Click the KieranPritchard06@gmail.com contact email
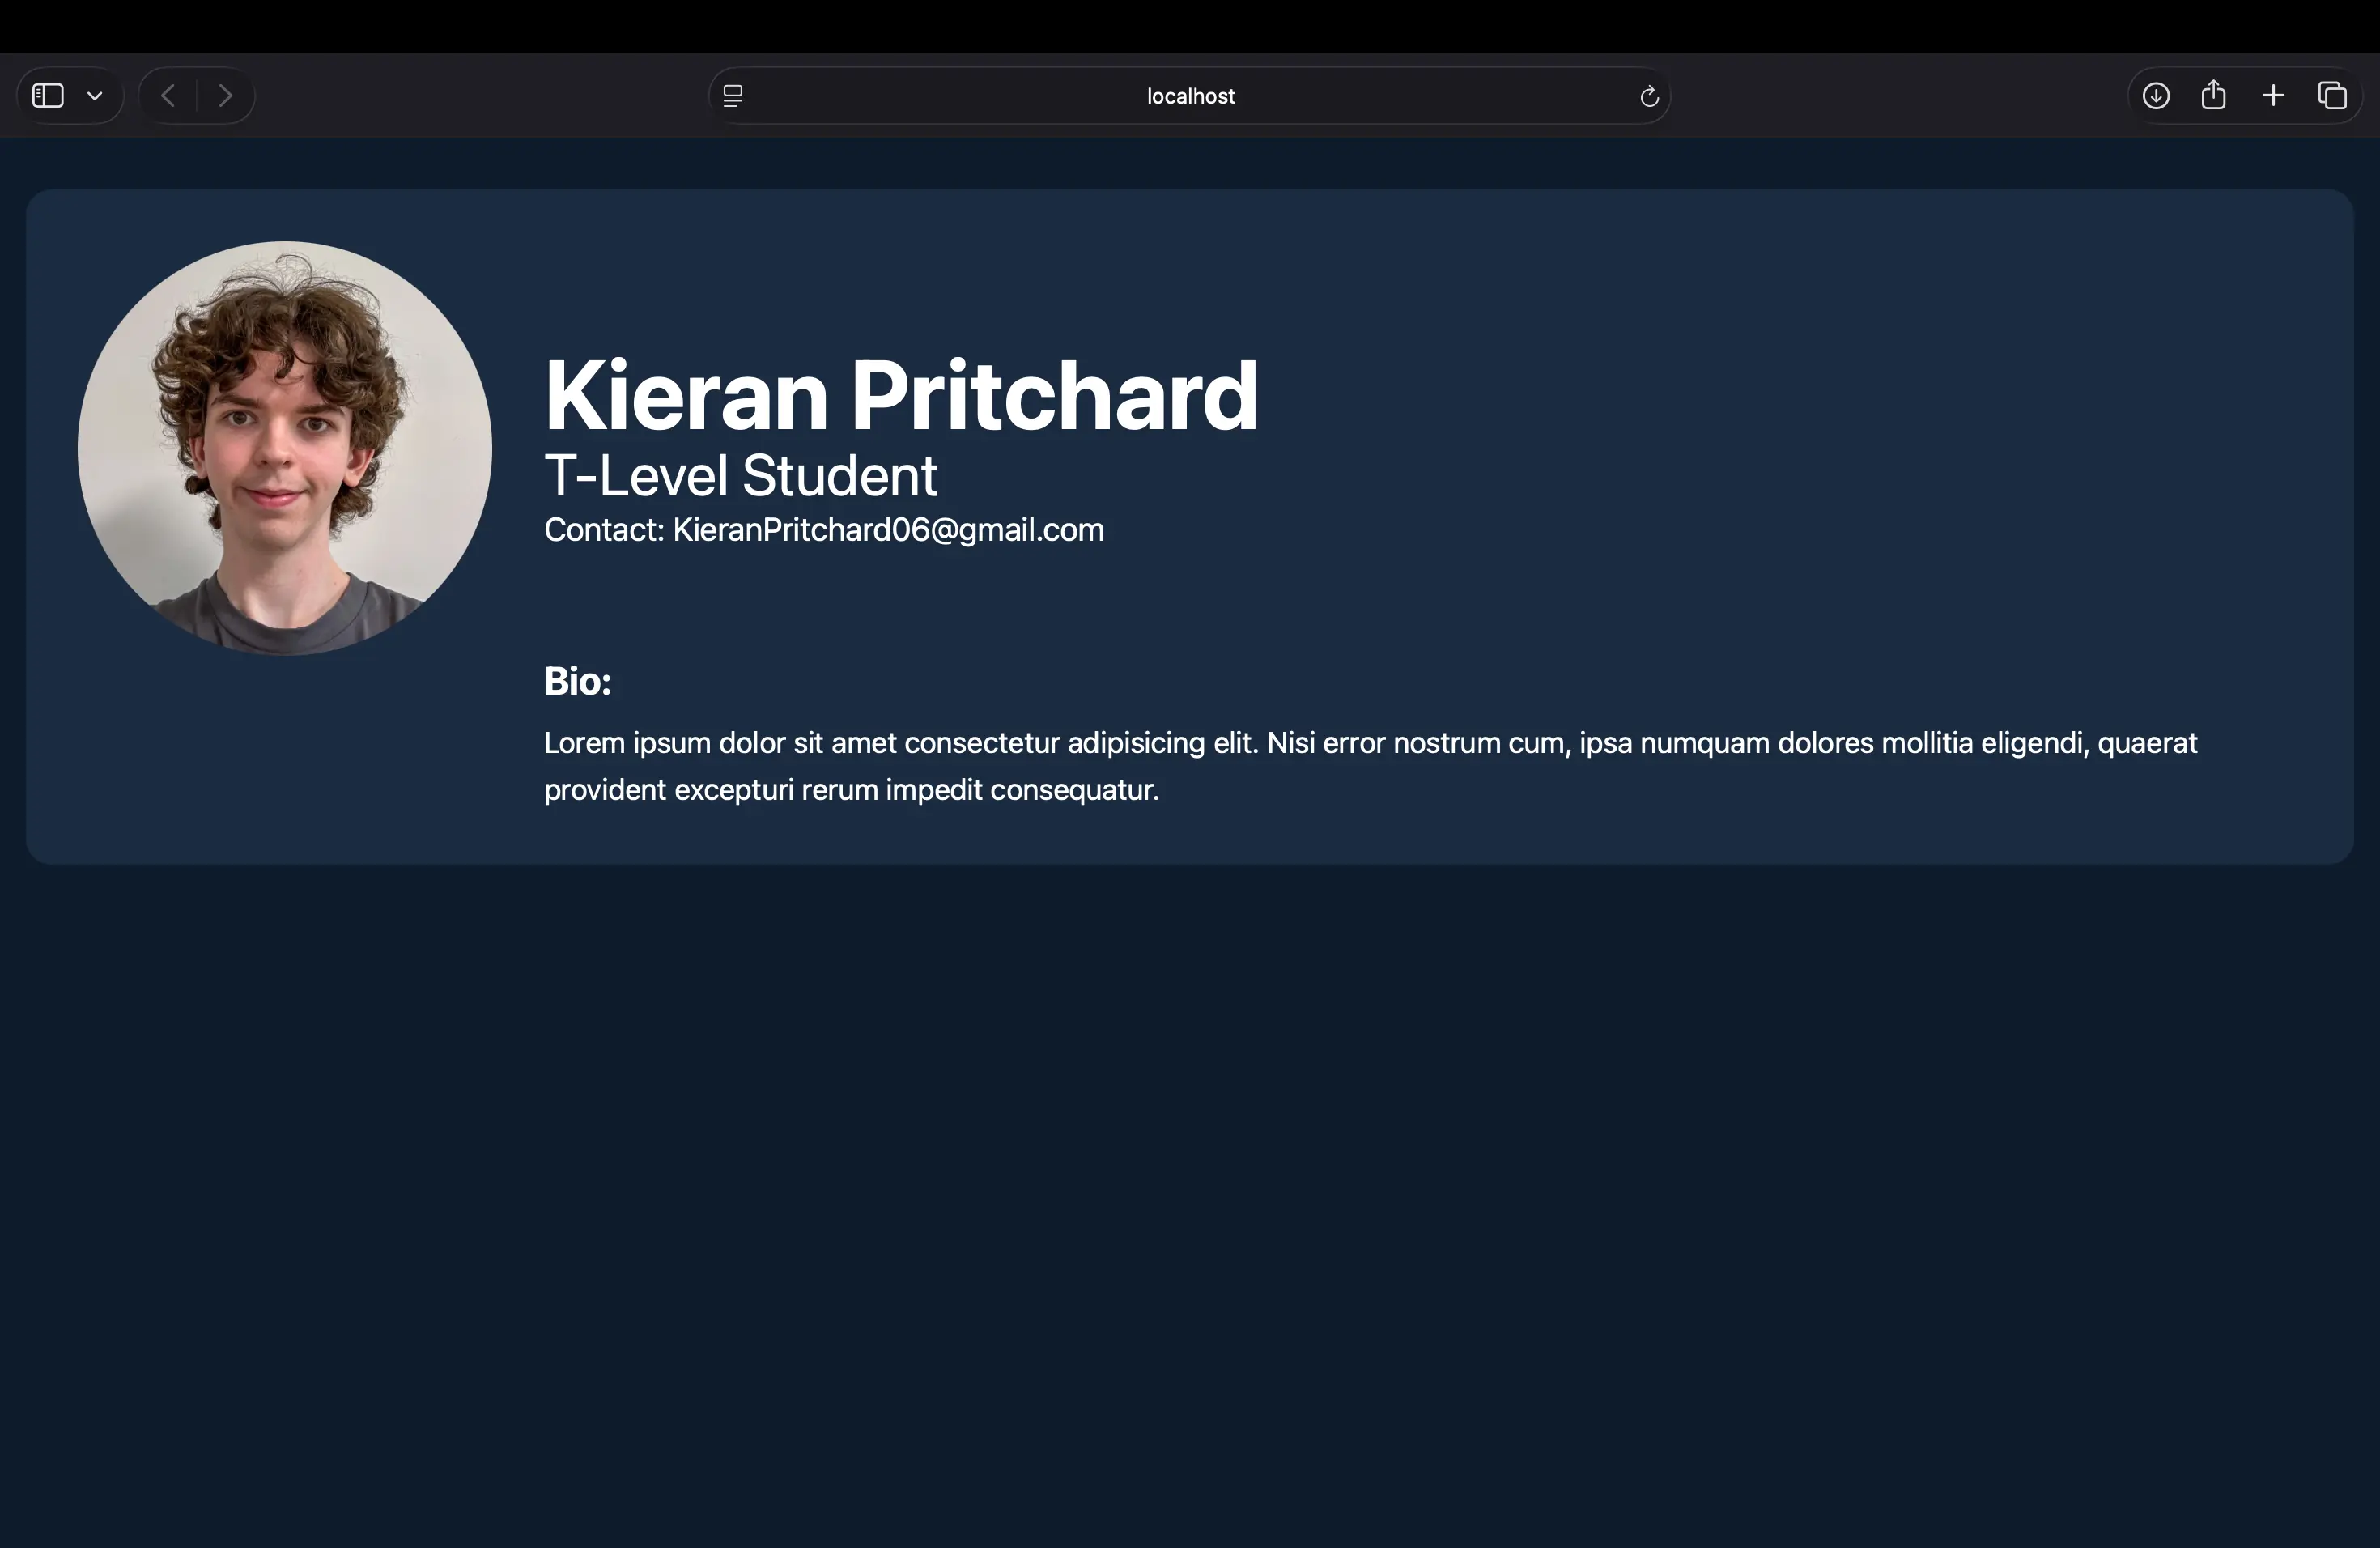This screenshot has height=1548, width=2380. pyautogui.click(x=888, y=530)
